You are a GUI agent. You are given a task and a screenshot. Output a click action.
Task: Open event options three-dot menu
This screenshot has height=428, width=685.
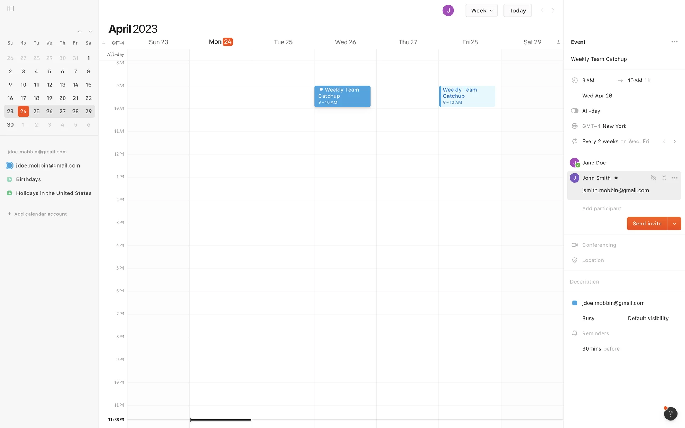point(674,42)
